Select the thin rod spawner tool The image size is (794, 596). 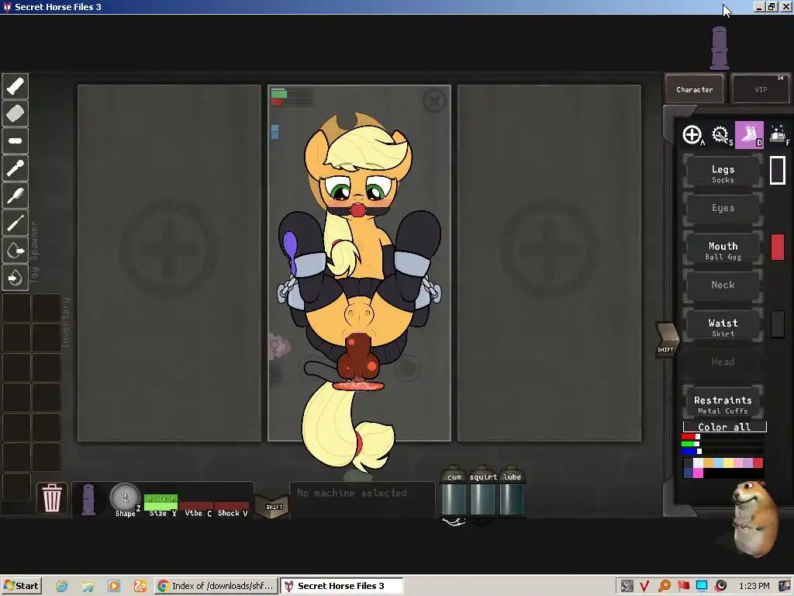tap(16, 223)
